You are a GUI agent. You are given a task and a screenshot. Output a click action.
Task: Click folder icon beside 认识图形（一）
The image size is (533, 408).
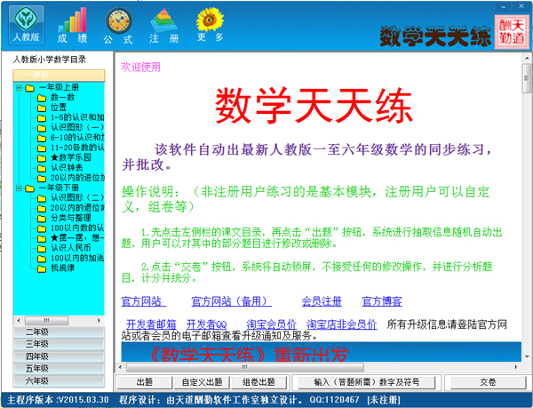point(42,128)
